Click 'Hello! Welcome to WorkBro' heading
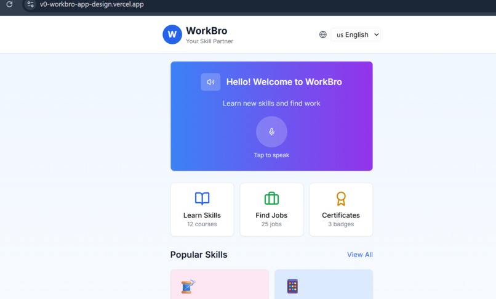This screenshot has width=496, height=299. point(284,82)
